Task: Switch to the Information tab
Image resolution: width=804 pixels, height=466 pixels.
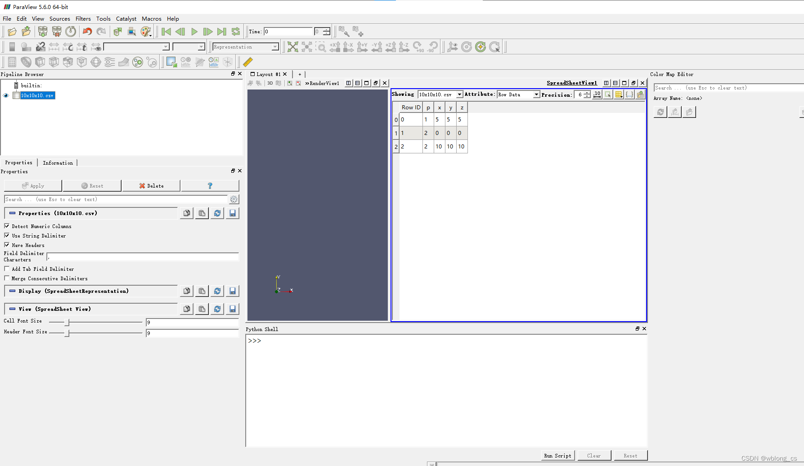Action: 58,162
